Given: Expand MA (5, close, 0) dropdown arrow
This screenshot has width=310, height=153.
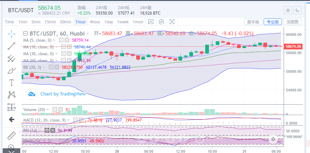Looking at the screenshot, I should pos(54,40).
